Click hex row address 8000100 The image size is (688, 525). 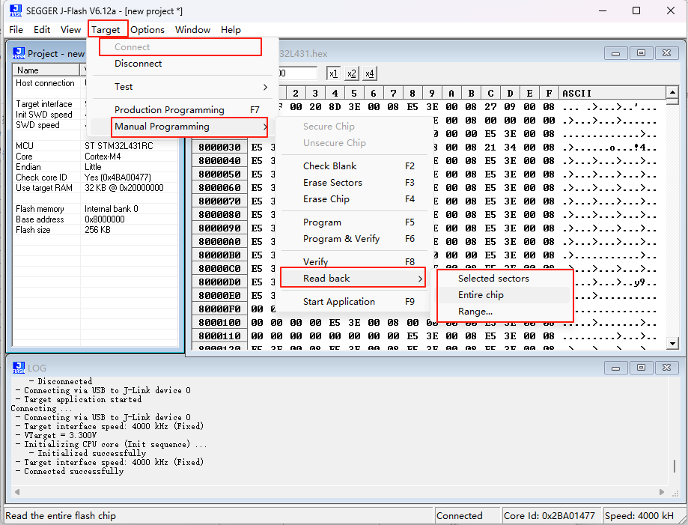tap(220, 323)
